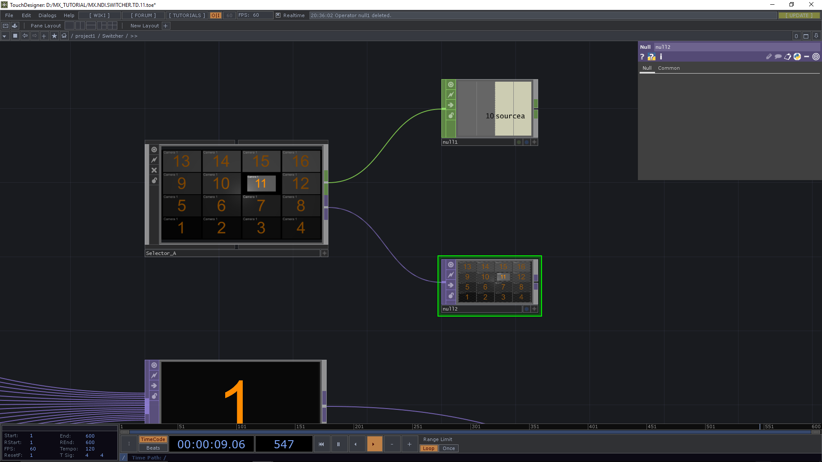Image resolution: width=822 pixels, height=462 pixels.
Task: Click the copy parameters clipboard icon
Action: 788,56
